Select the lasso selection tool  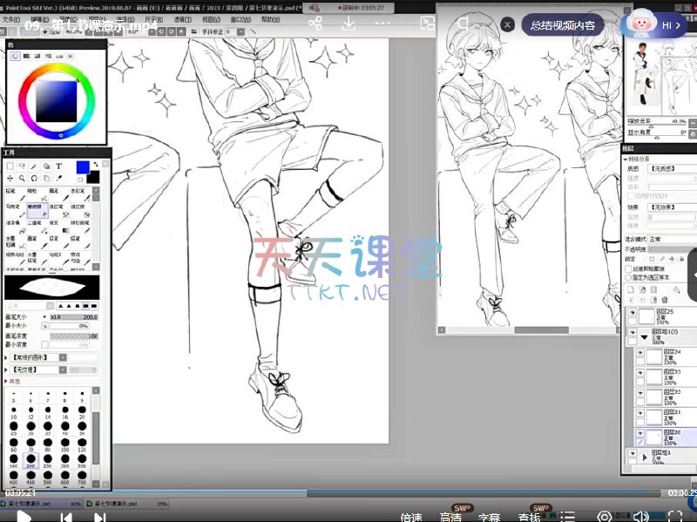(x=22, y=166)
